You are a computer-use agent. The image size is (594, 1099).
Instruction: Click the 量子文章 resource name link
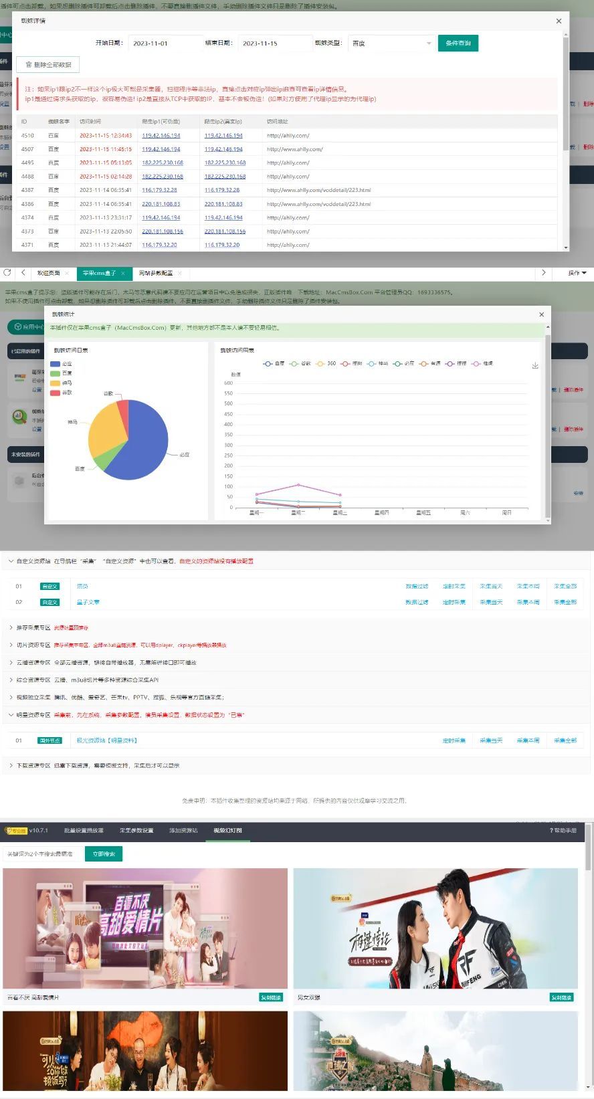[88, 602]
